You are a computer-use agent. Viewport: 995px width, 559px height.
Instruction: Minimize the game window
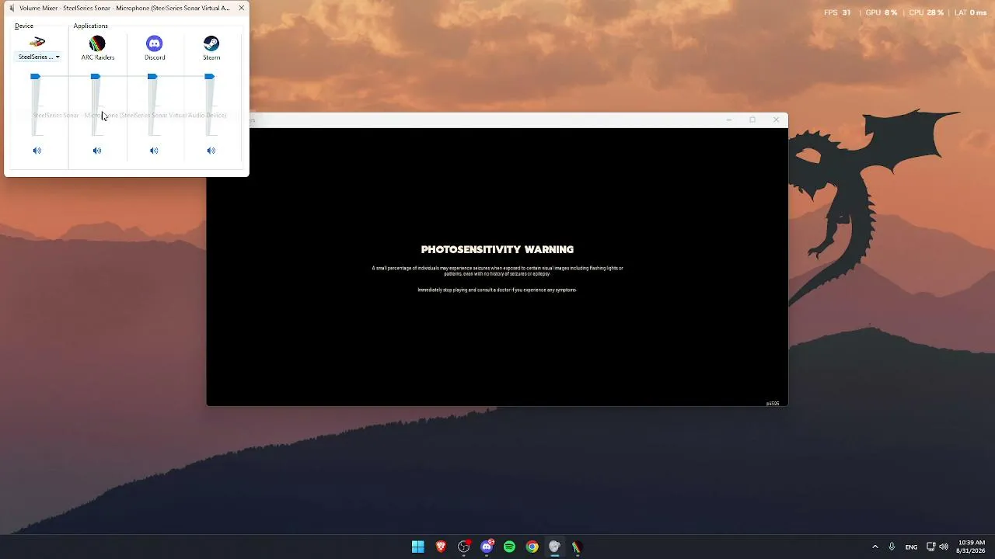click(x=729, y=120)
